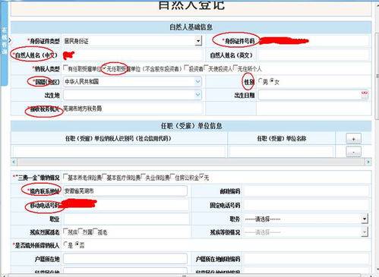The height and width of the screenshot is (277, 379).
Task: Open 身份证件类型 dropdown arrow
Action: pyautogui.click(x=198, y=41)
